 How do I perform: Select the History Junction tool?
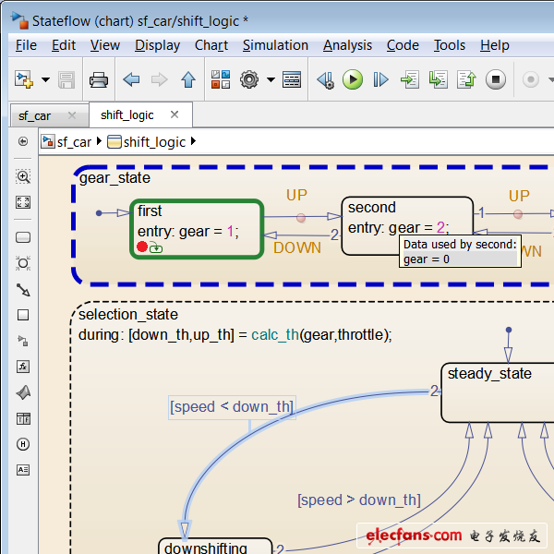(23, 444)
